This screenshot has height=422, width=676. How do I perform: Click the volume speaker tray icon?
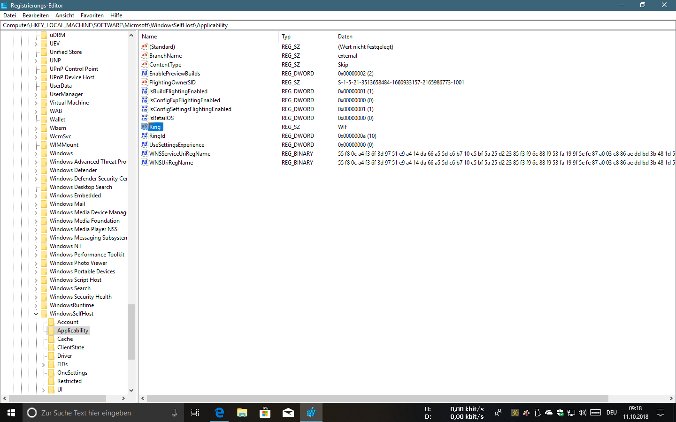click(x=583, y=413)
